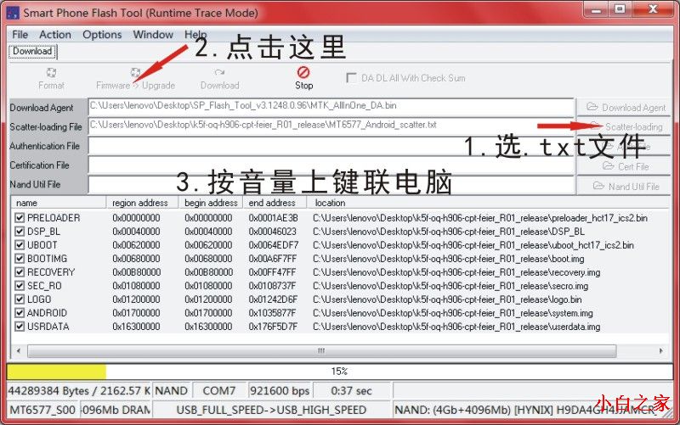This screenshot has width=680, height=425.
Task: Uncheck the LOGO partition checkbox
Action: 20,299
